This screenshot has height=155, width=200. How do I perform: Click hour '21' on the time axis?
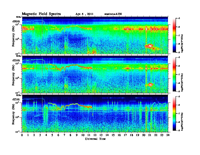[x=149, y=135]
